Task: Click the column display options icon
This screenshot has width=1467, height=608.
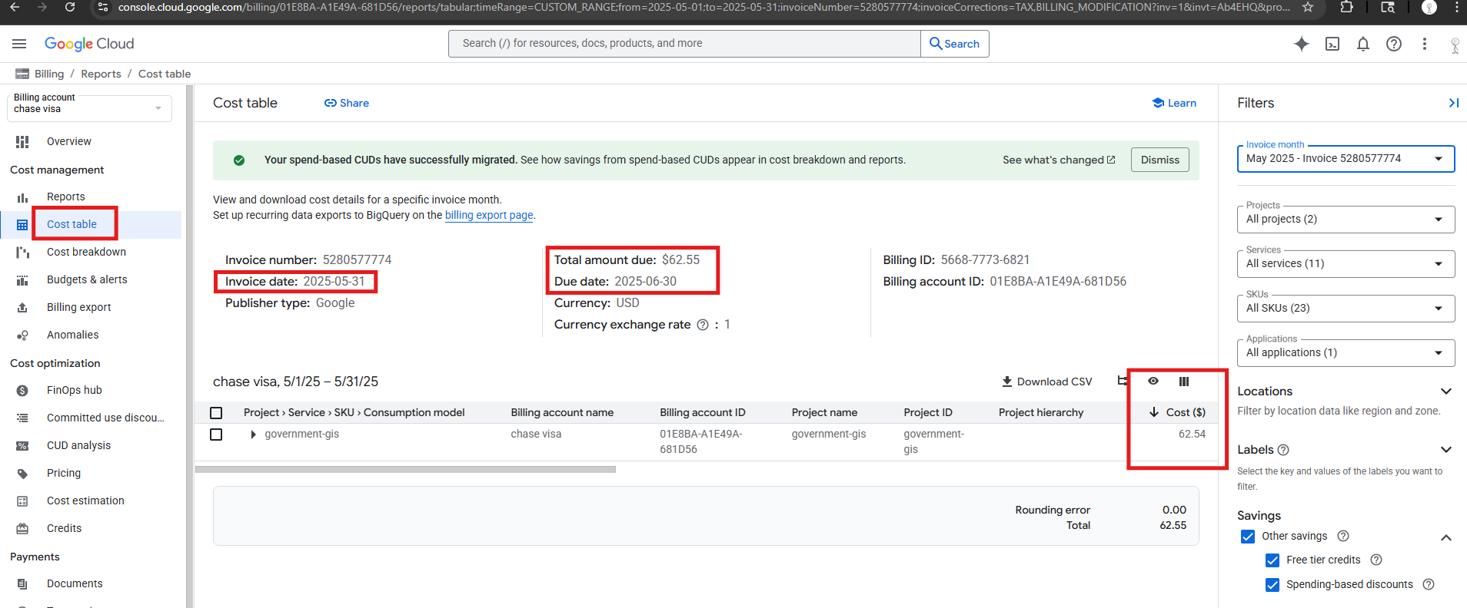Action: point(1184,382)
